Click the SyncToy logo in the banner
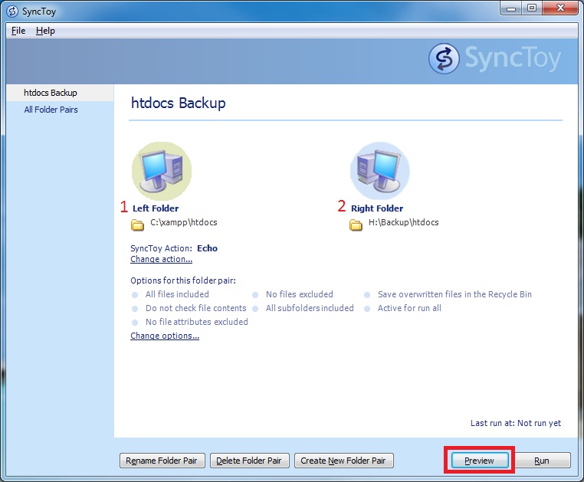 [494, 58]
